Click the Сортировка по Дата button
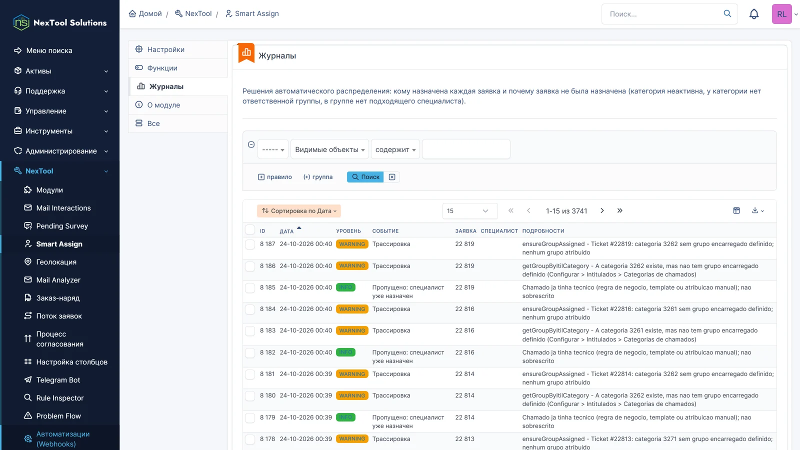 pyautogui.click(x=299, y=211)
